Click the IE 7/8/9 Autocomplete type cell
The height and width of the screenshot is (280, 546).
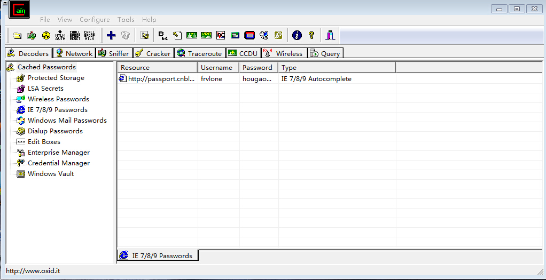(x=316, y=79)
